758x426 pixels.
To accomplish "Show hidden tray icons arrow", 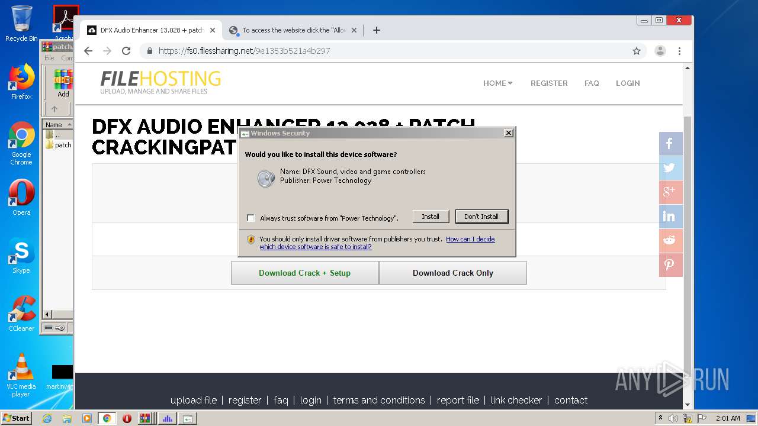I will [x=660, y=418].
